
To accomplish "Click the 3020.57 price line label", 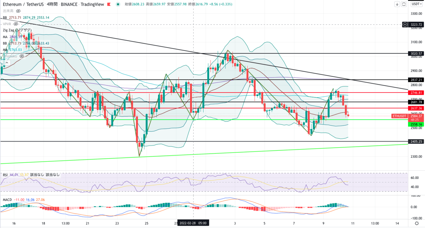I will [416, 53].
